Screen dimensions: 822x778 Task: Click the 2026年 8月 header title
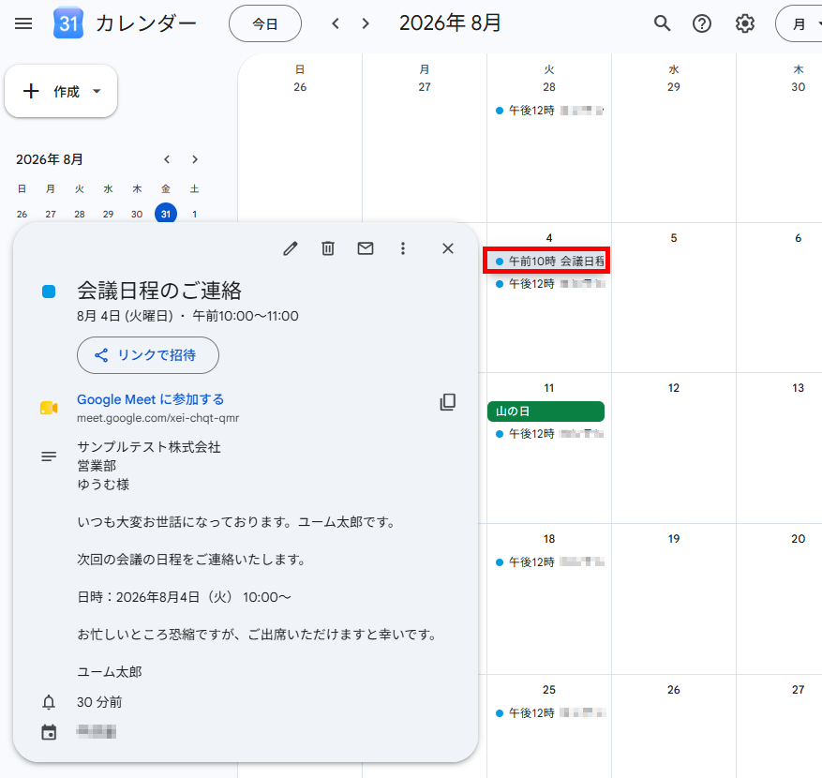pos(450,23)
